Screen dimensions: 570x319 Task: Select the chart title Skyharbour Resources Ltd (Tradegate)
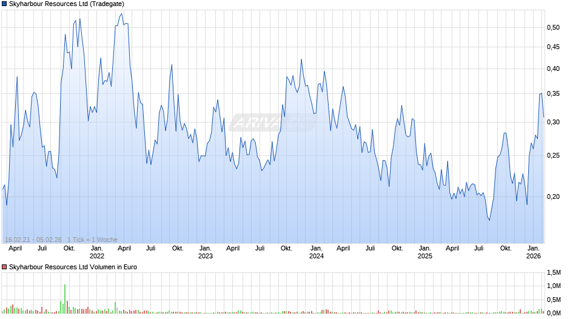(67, 4)
